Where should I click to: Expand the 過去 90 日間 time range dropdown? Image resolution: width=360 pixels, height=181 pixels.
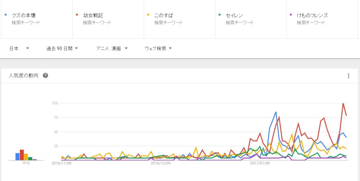tap(62, 48)
